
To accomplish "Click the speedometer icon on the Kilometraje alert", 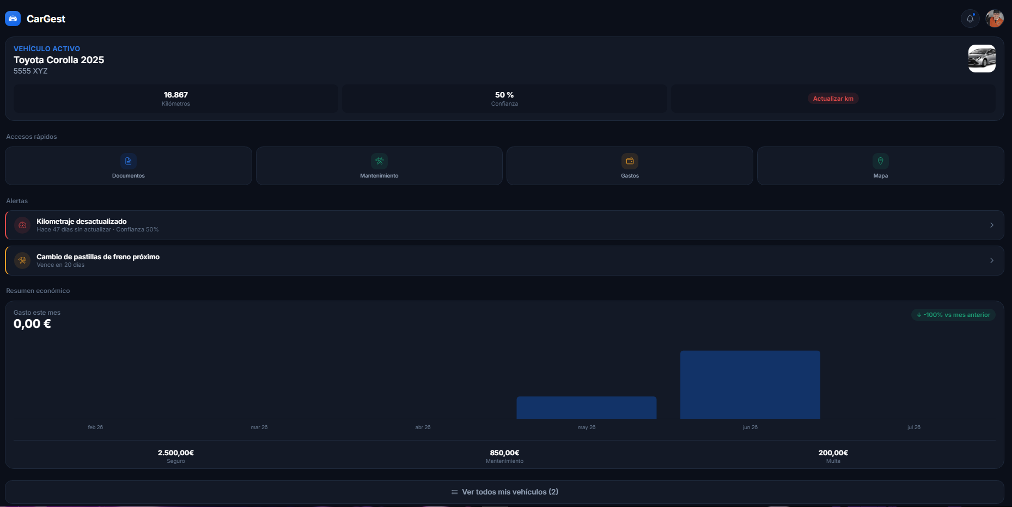I will 22,225.
